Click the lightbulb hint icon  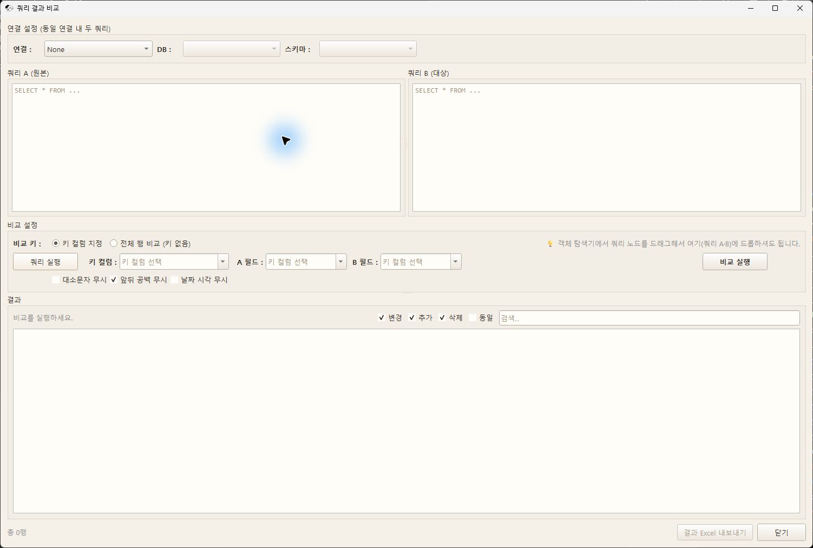[550, 244]
